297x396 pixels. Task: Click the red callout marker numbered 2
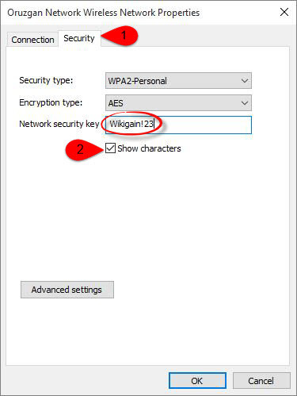tap(84, 149)
